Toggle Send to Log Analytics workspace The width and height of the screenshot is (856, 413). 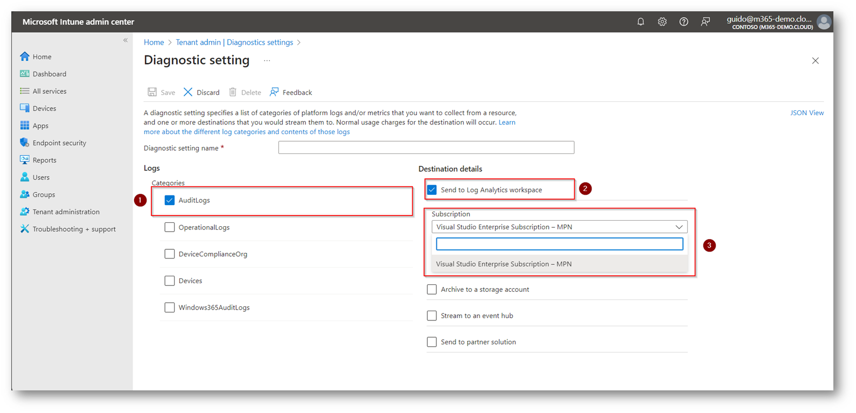click(x=432, y=190)
